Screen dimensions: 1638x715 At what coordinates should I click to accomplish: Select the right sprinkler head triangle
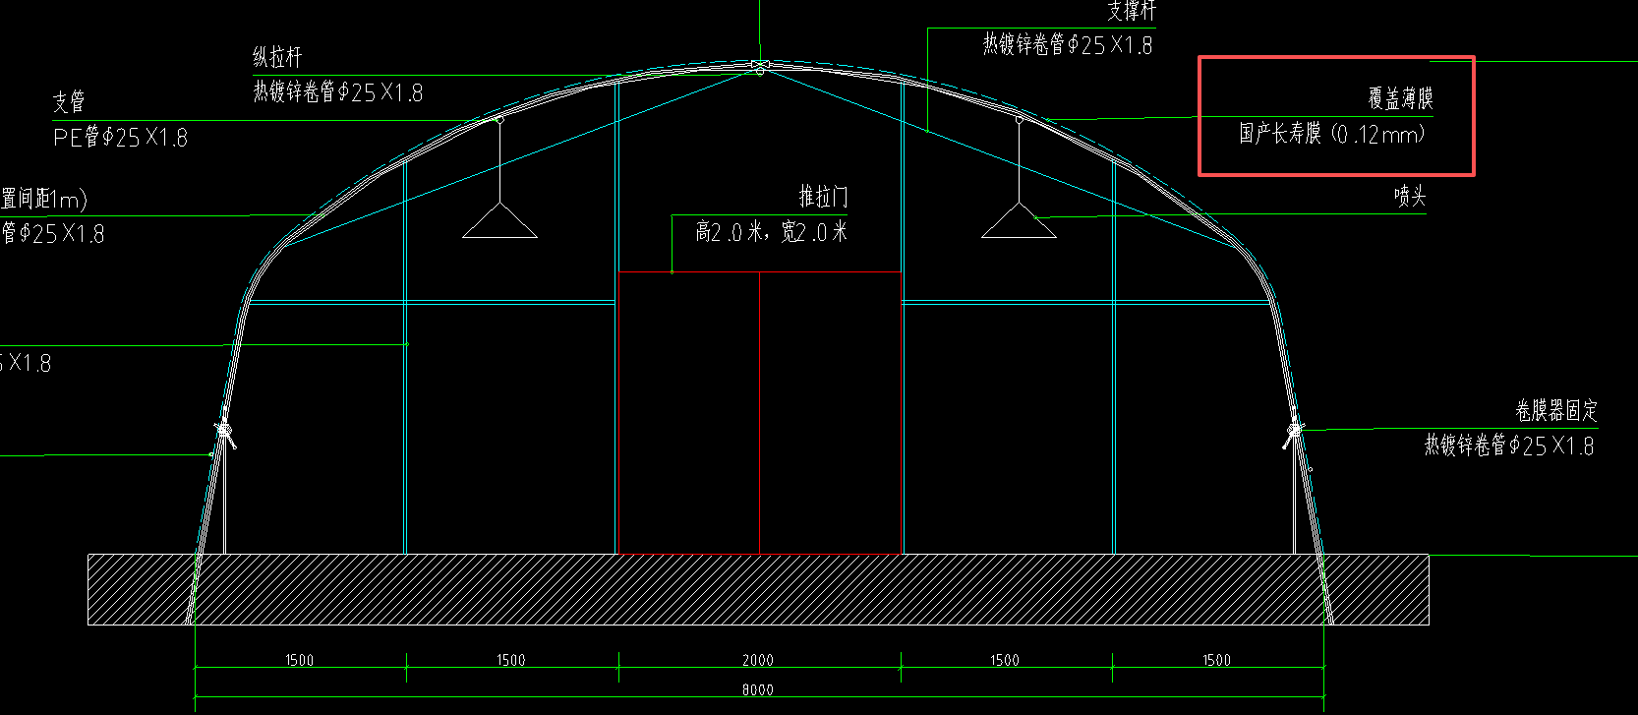click(x=1019, y=221)
